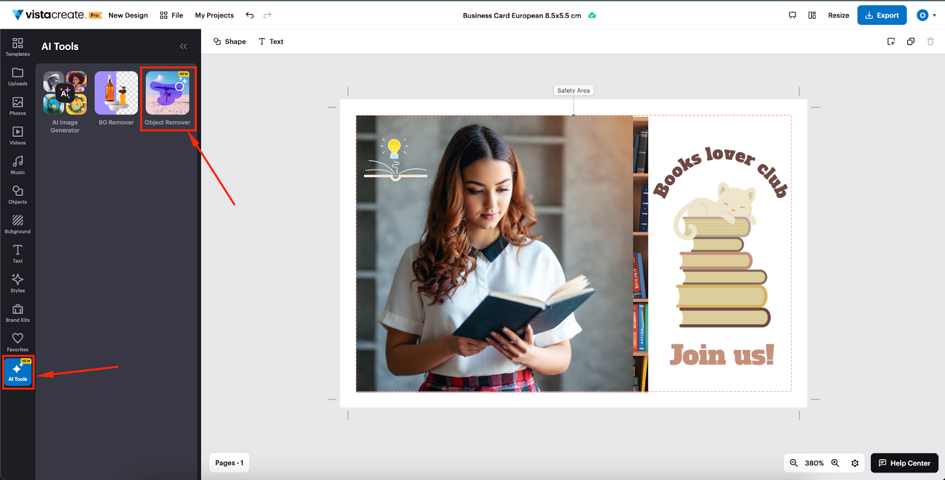The width and height of the screenshot is (945, 480).
Task: Open the Objects panel
Action: (x=18, y=194)
